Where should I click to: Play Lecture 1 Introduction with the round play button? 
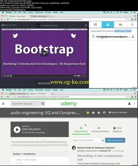point(17,130)
